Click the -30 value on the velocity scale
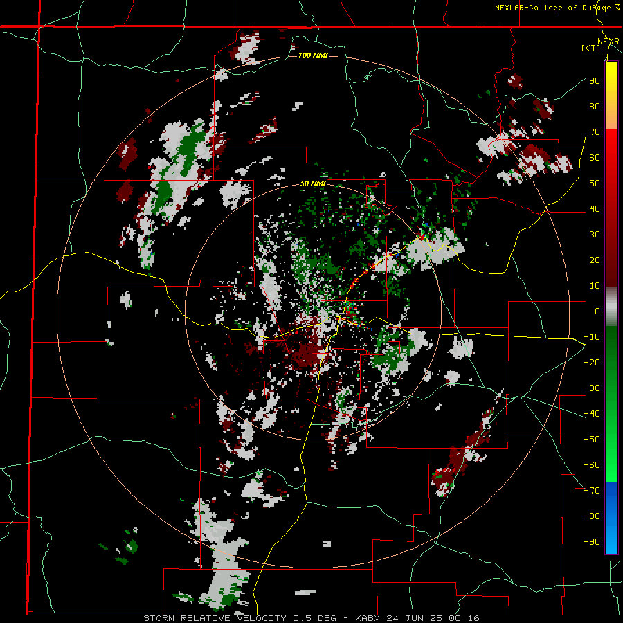Screen dimensions: 623x623 (x=592, y=388)
